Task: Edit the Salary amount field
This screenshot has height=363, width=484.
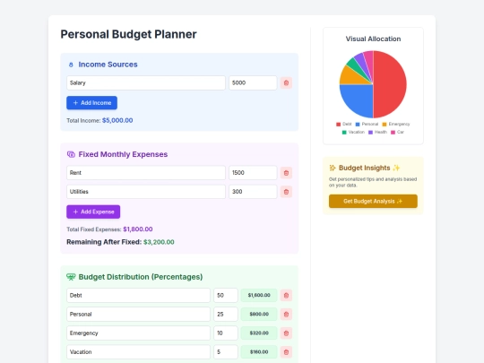Action: click(x=253, y=82)
